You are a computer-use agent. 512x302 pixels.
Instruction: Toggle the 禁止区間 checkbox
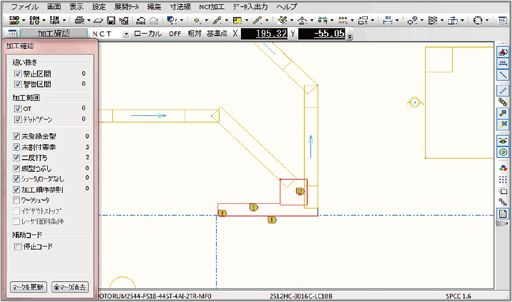[18, 74]
